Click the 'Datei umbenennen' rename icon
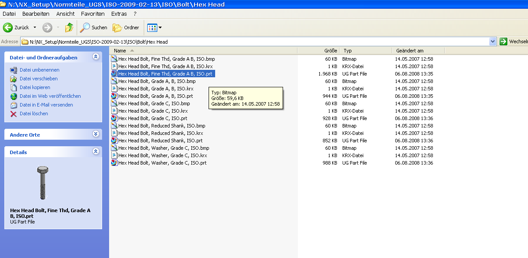528x258 pixels. [14, 70]
